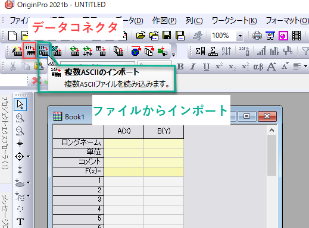The width and height of the screenshot is (309, 228).
Task: Maximize the Book1 window
Action: [x=246, y=116]
